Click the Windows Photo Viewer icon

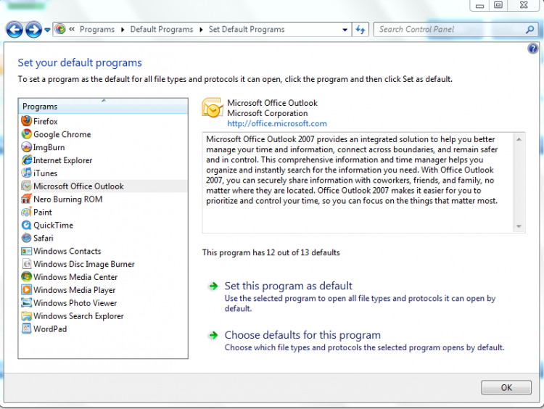26,302
